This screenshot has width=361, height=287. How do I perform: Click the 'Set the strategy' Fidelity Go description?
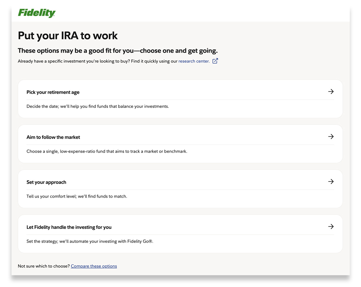point(90,241)
